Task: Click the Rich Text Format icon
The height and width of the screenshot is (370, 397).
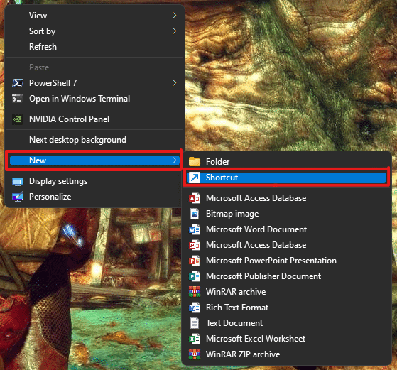Action: pyautogui.click(x=195, y=308)
